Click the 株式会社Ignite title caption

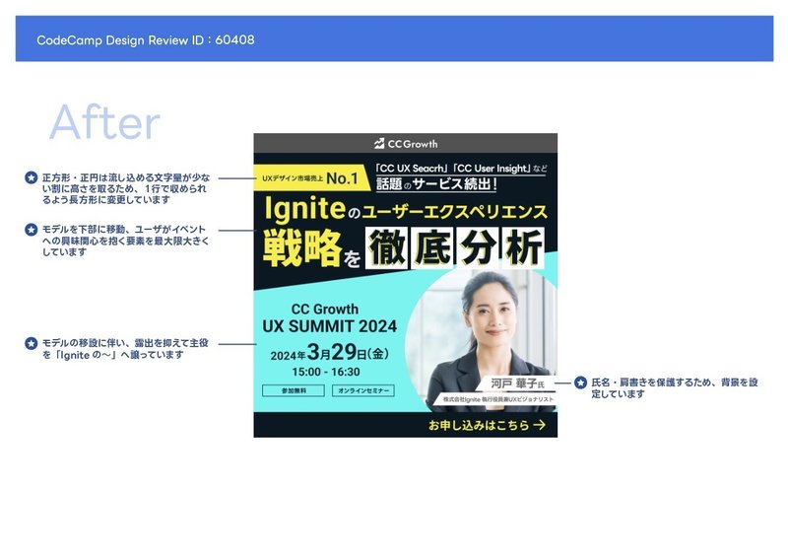pos(497,399)
